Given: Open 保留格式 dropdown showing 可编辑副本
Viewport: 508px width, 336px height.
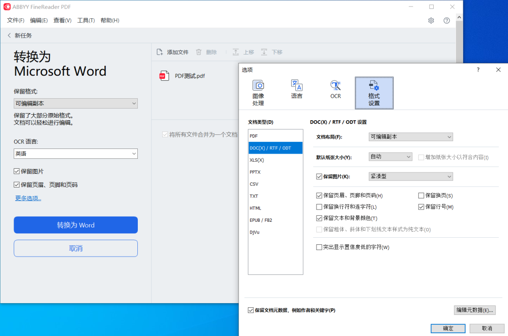Looking at the screenshot, I should pyautogui.click(x=75, y=103).
